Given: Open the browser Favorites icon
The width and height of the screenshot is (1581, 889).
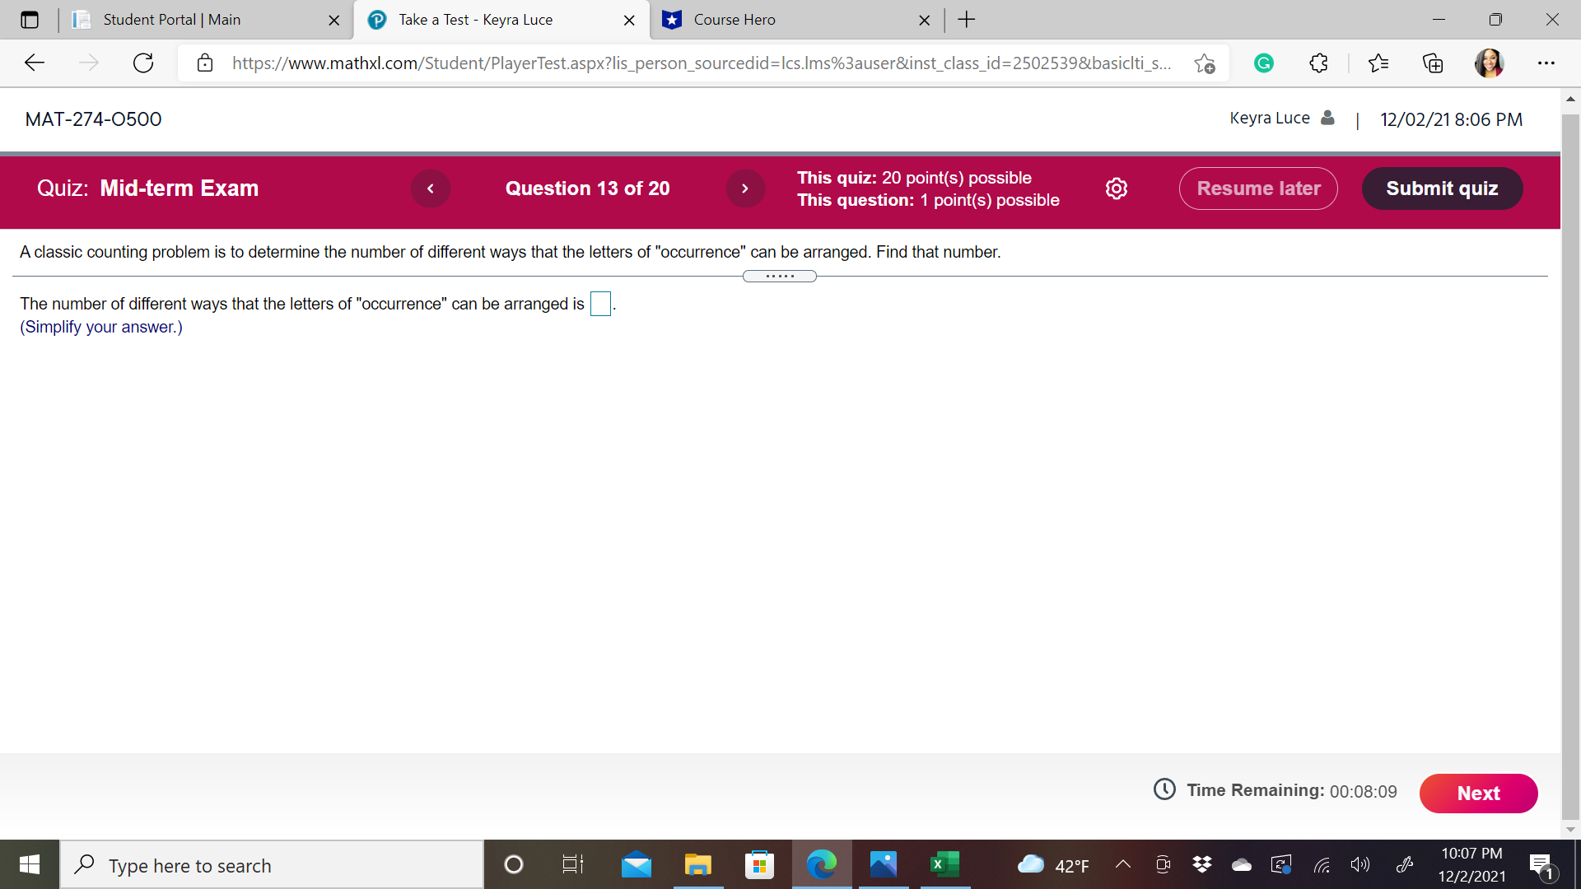Looking at the screenshot, I should [1379, 63].
